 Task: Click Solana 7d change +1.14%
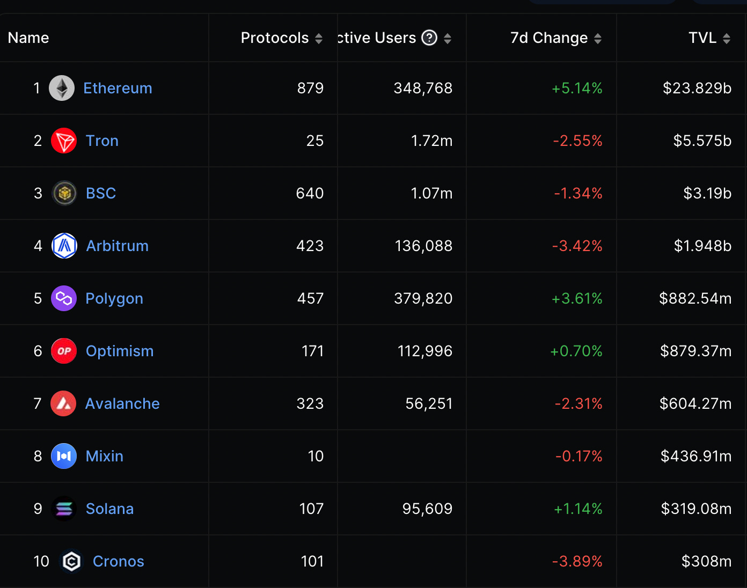[x=578, y=509]
